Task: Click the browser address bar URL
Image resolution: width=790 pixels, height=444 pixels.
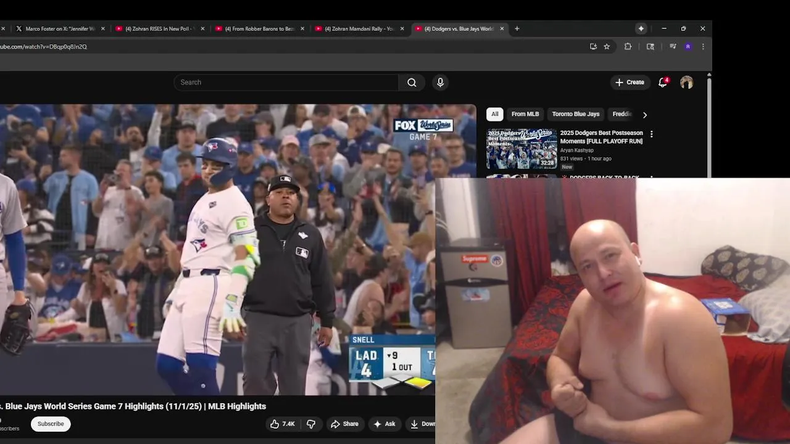Action: tap(43, 47)
